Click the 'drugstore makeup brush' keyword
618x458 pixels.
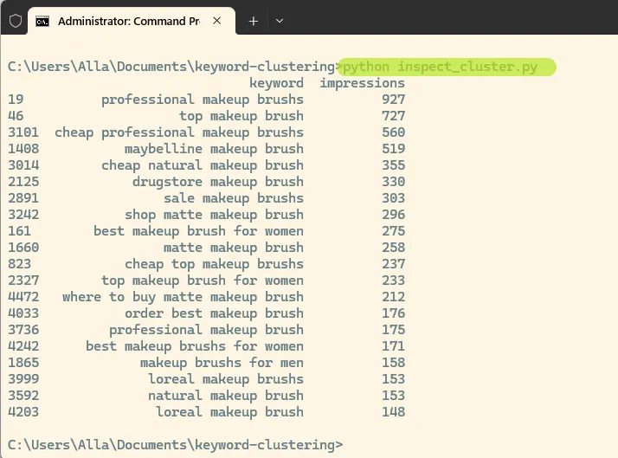coord(217,182)
